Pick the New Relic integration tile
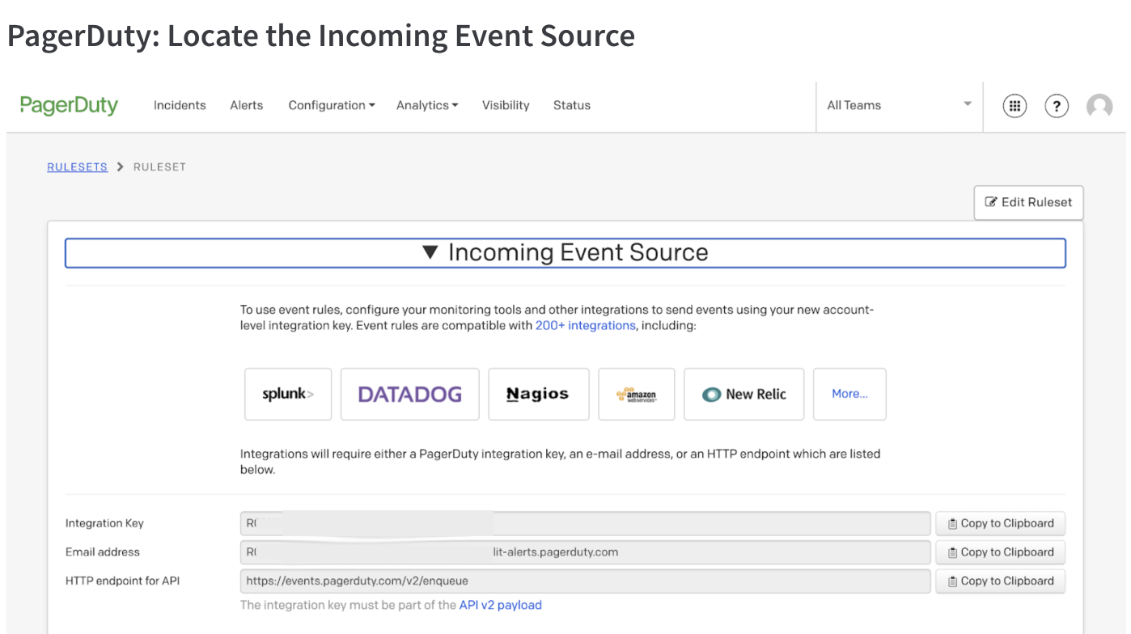The image size is (1131, 634). 743,395
